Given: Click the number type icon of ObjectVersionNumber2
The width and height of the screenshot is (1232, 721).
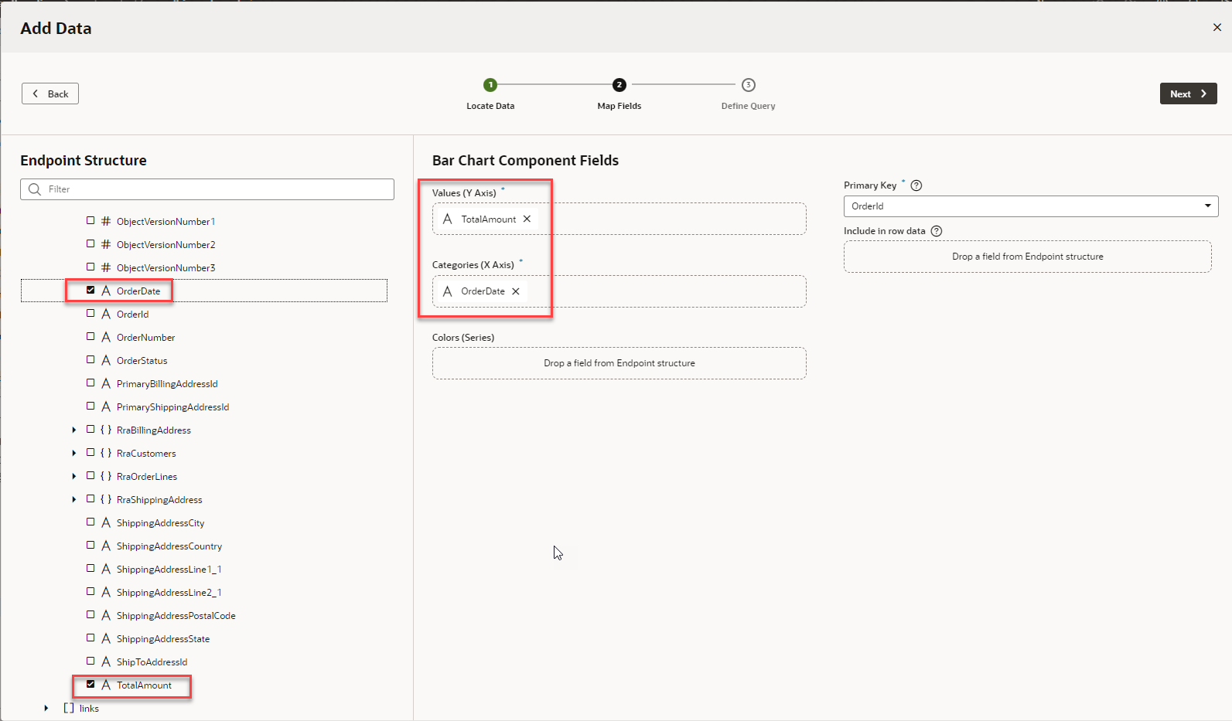Looking at the screenshot, I should (106, 244).
